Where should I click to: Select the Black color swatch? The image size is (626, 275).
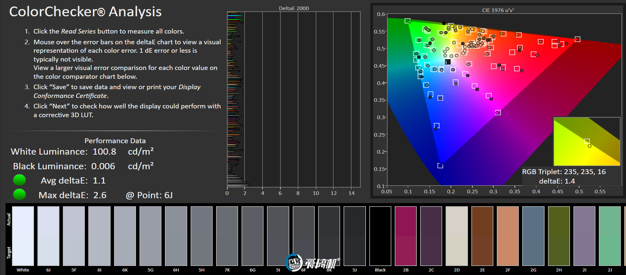380,236
